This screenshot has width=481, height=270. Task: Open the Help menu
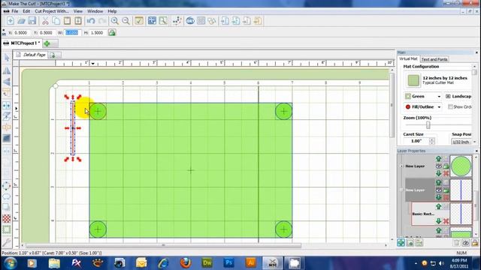(x=112, y=11)
